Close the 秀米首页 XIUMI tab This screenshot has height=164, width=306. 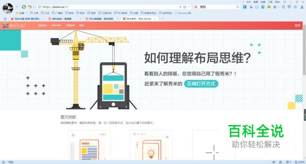pos(155,19)
